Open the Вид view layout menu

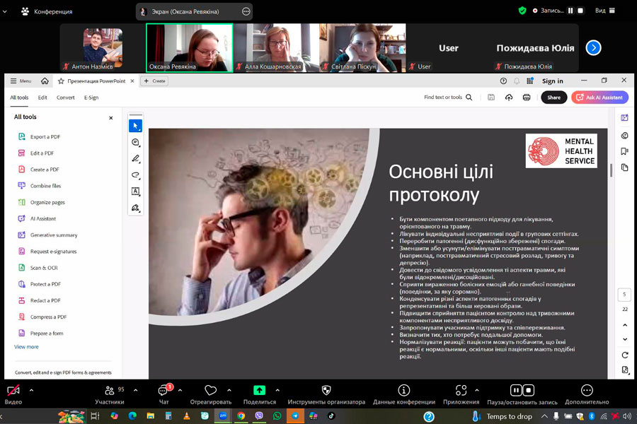click(x=604, y=11)
